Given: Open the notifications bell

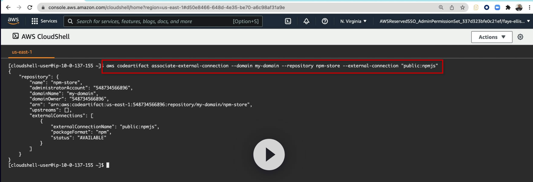Looking at the screenshot, I should tap(306, 21).
